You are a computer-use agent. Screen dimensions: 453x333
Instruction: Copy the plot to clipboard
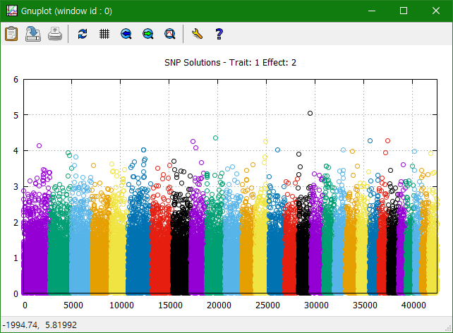tap(11, 34)
